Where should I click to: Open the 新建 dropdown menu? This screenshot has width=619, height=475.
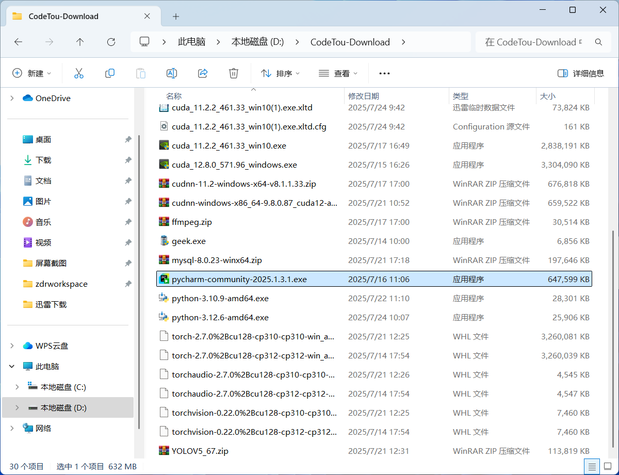(x=32, y=73)
